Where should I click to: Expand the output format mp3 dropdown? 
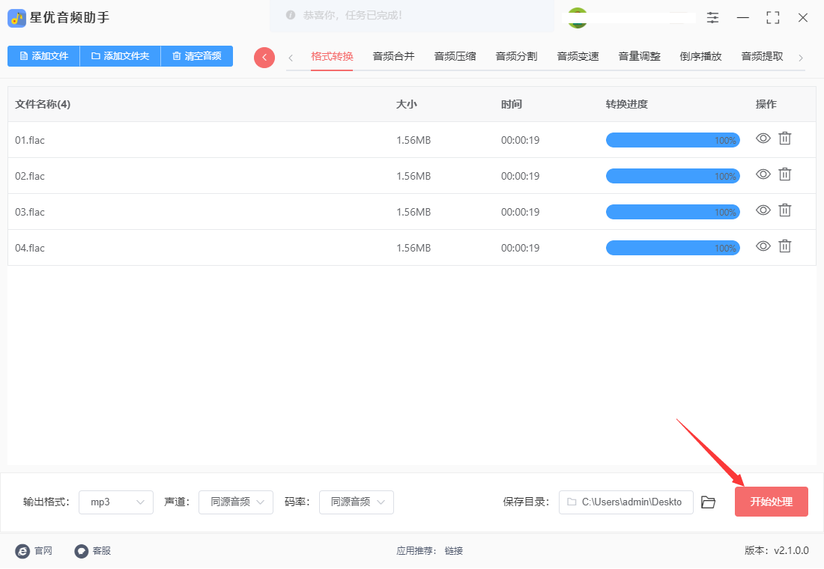pos(116,502)
